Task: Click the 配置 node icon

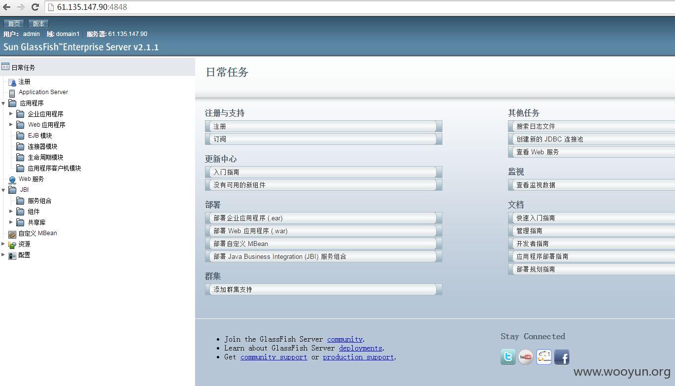Action: (x=12, y=255)
